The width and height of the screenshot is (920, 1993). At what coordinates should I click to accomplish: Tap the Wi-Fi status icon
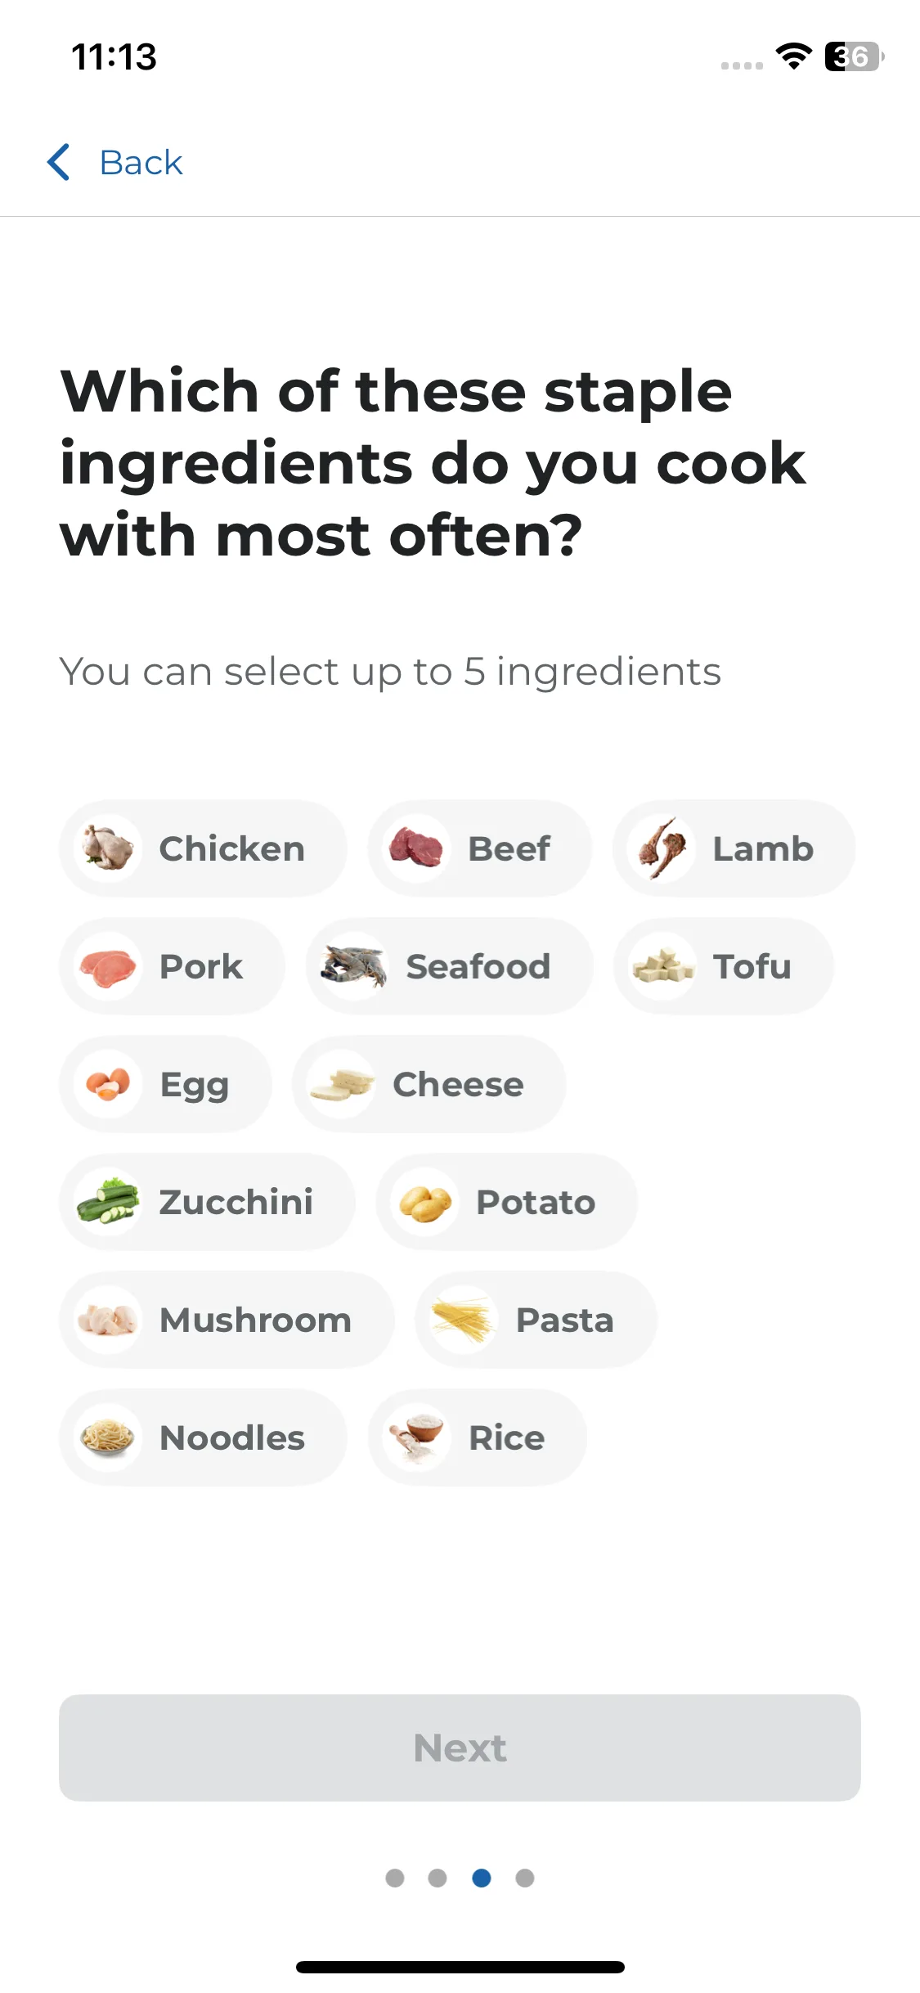coord(793,56)
